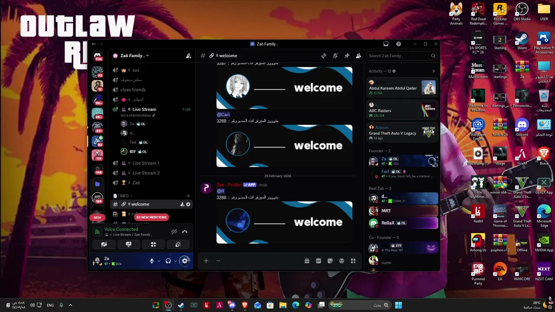The image size is (555, 312).
Task: Click create invite icon on welcome channel
Action: [182, 204]
